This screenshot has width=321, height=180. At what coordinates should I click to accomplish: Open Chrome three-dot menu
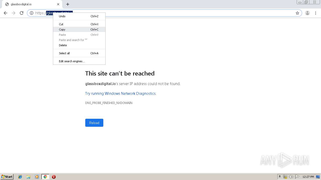click(x=315, y=13)
